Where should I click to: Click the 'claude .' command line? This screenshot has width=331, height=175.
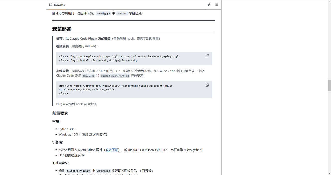pos(65,93)
